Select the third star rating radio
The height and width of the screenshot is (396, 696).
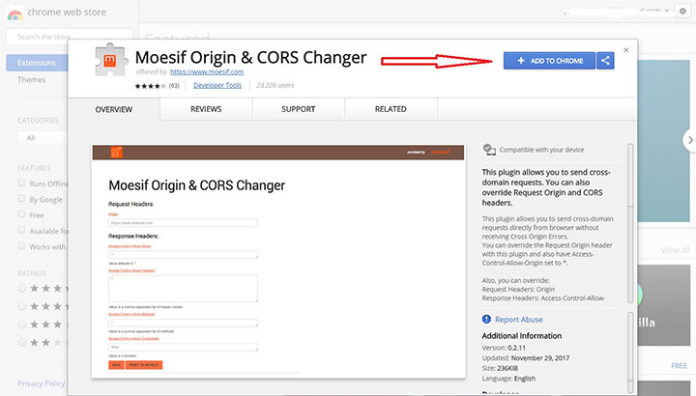tap(21, 325)
